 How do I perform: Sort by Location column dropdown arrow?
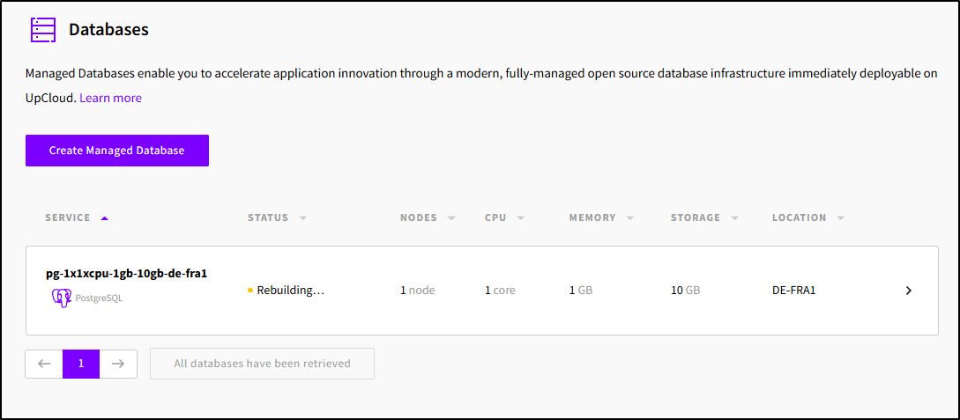[841, 218]
